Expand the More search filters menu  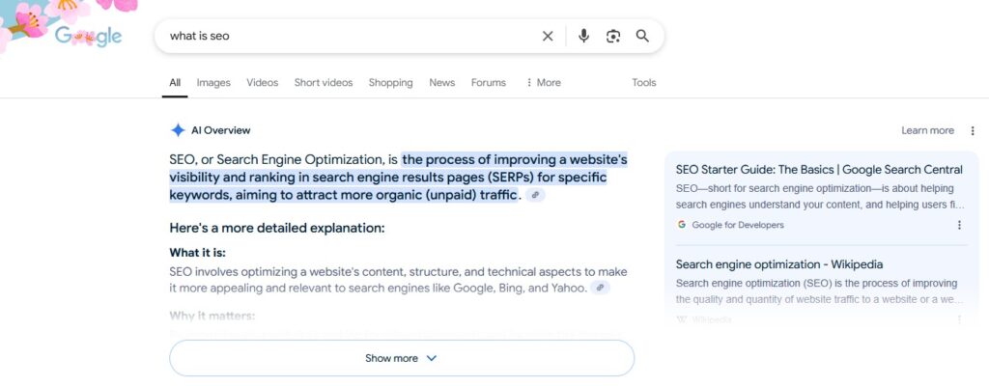(x=543, y=83)
